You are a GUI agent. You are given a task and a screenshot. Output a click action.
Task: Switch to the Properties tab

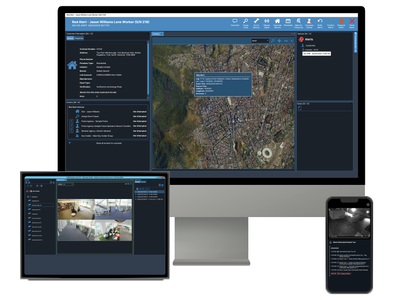coord(79,38)
